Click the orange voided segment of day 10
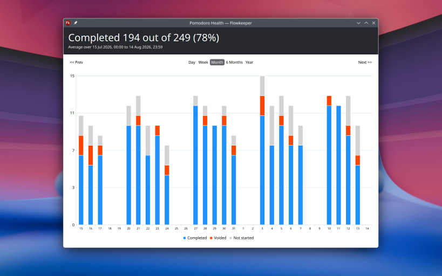 point(329,101)
